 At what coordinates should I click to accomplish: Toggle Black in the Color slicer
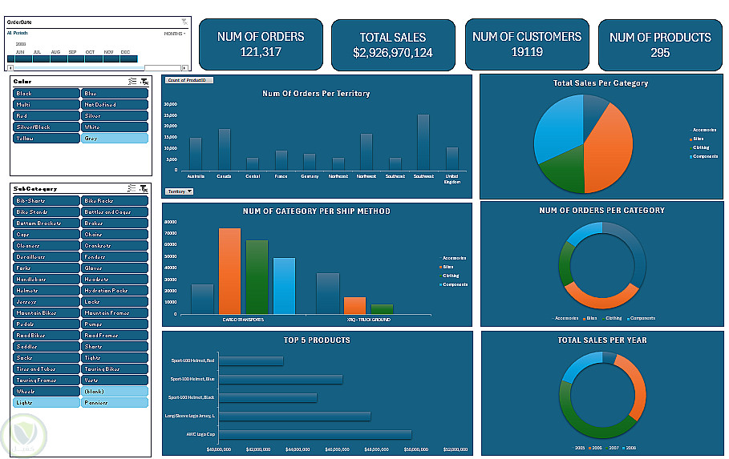click(x=46, y=94)
